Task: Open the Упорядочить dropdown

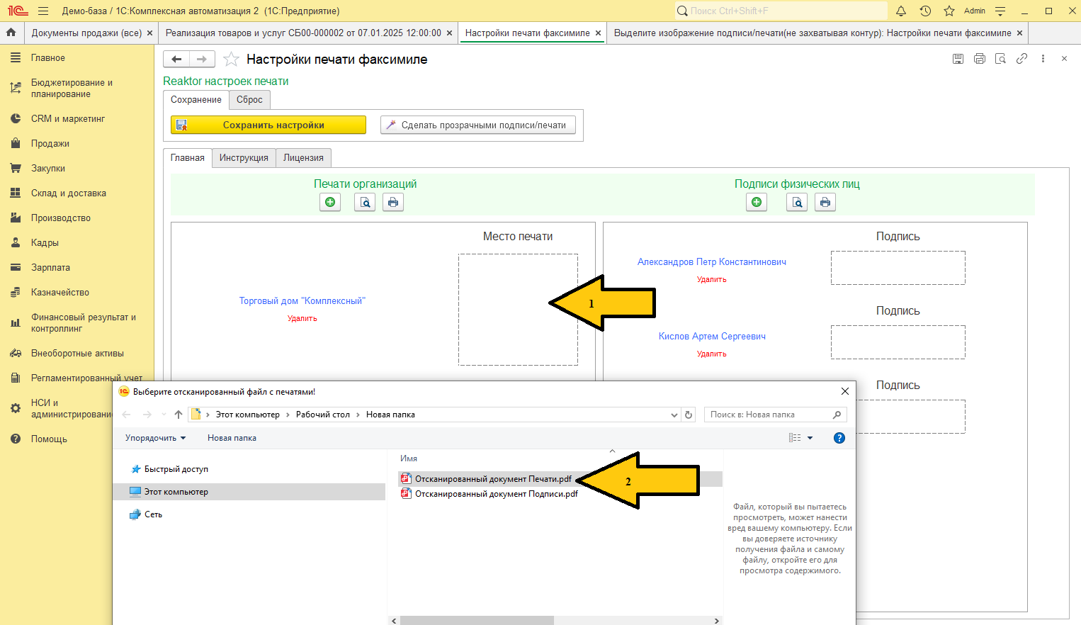Action: pos(155,438)
